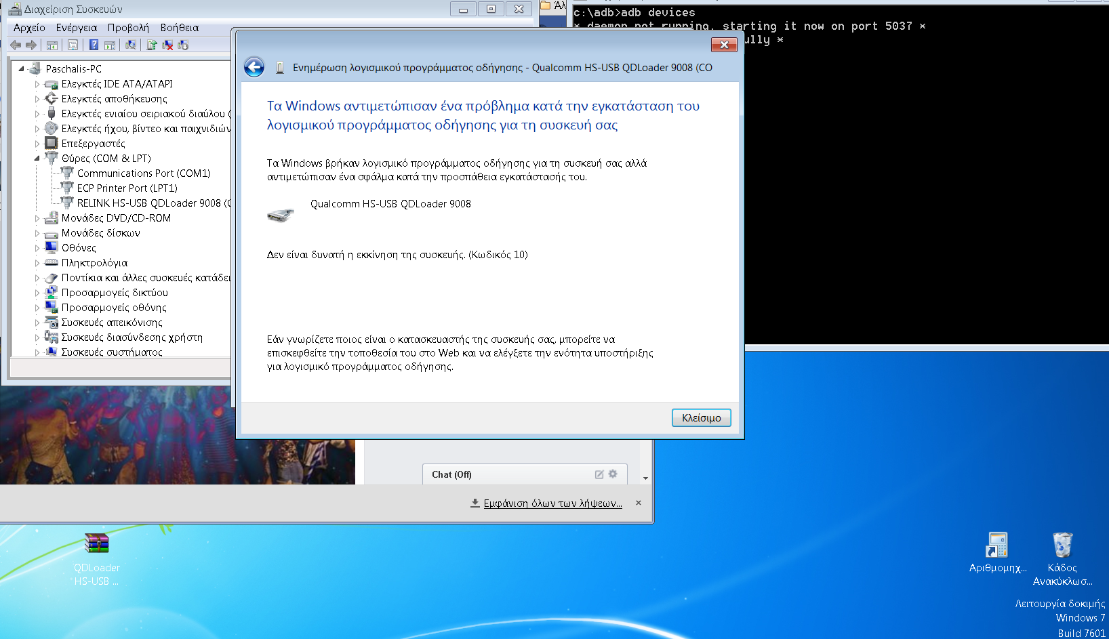Expand Μονάδες δίσκων node
Viewport: 1109px width, 639px height.
pyautogui.click(x=37, y=233)
